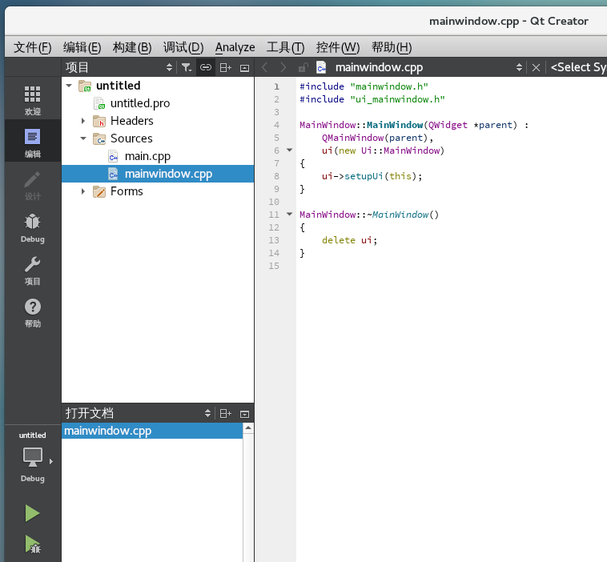This screenshot has height=562, width=607.
Task: Switch to Debug mode in sidebar
Action: coord(33,228)
